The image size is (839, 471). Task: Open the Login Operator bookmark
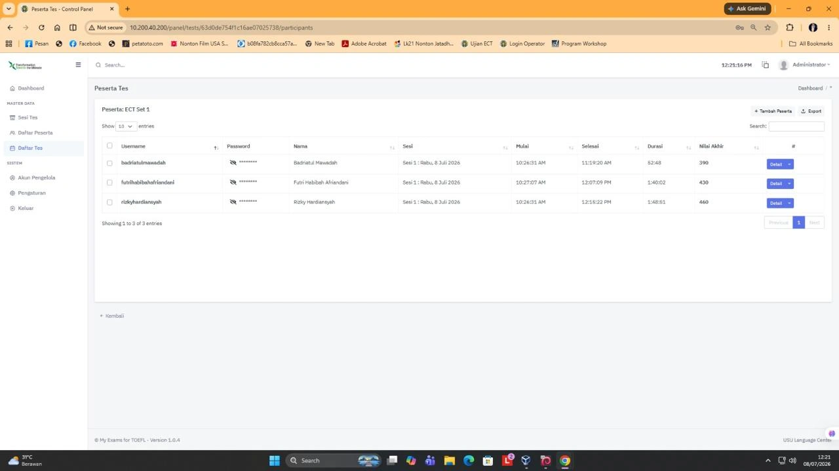(x=522, y=44)
